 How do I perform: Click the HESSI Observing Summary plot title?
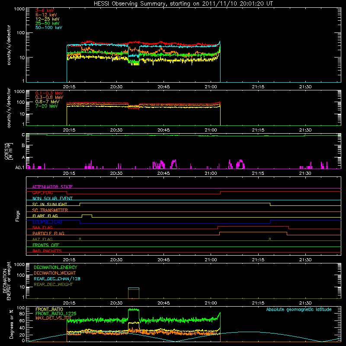[183, 4]
